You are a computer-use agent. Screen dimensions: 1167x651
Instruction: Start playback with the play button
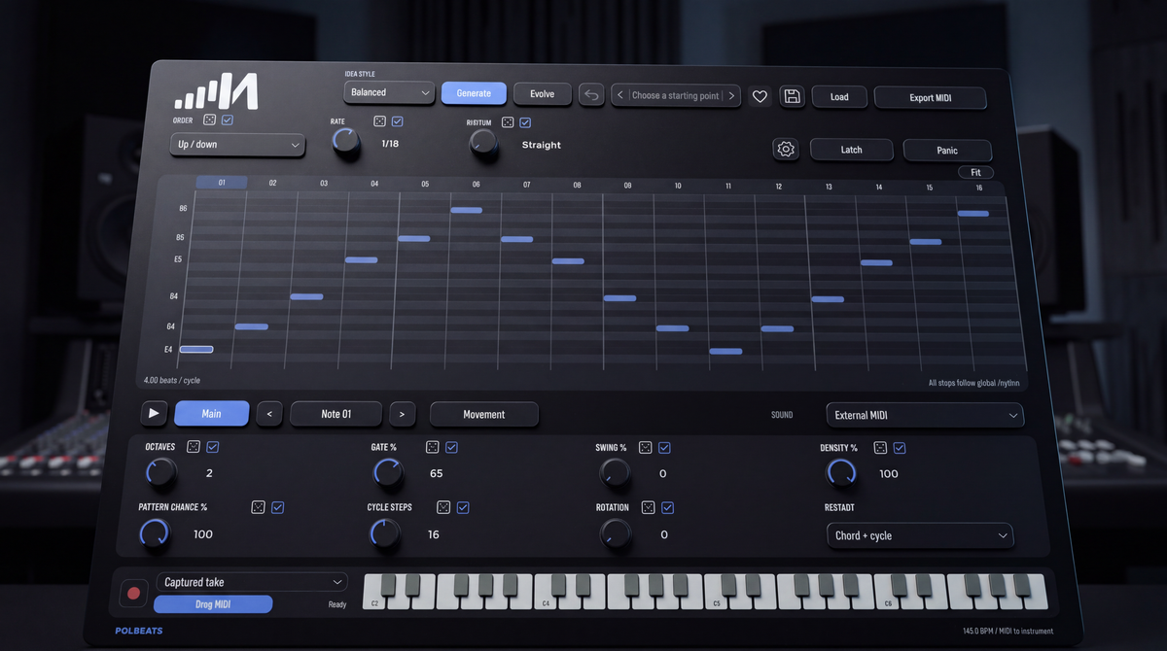coord(154,413)
